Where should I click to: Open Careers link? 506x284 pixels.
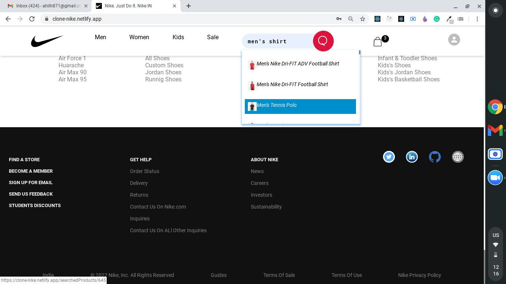(260, 183)
